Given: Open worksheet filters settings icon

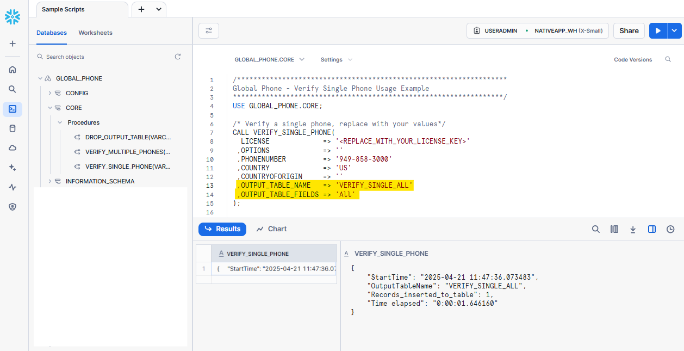Looking at the screenshot, I should pos(209,31).
